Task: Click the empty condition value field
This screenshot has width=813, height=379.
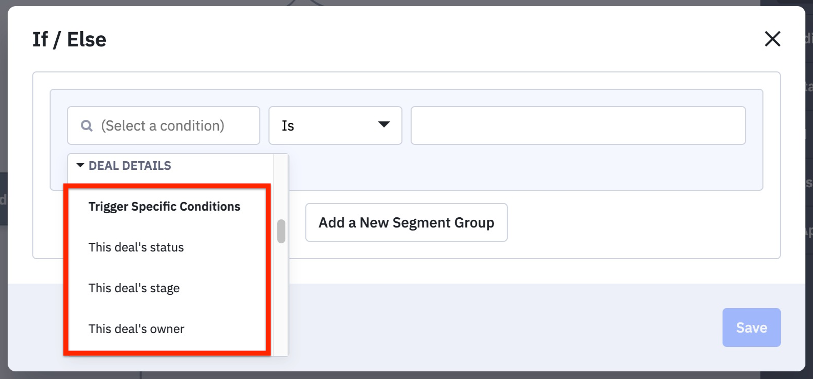Action: pos(578,125)
